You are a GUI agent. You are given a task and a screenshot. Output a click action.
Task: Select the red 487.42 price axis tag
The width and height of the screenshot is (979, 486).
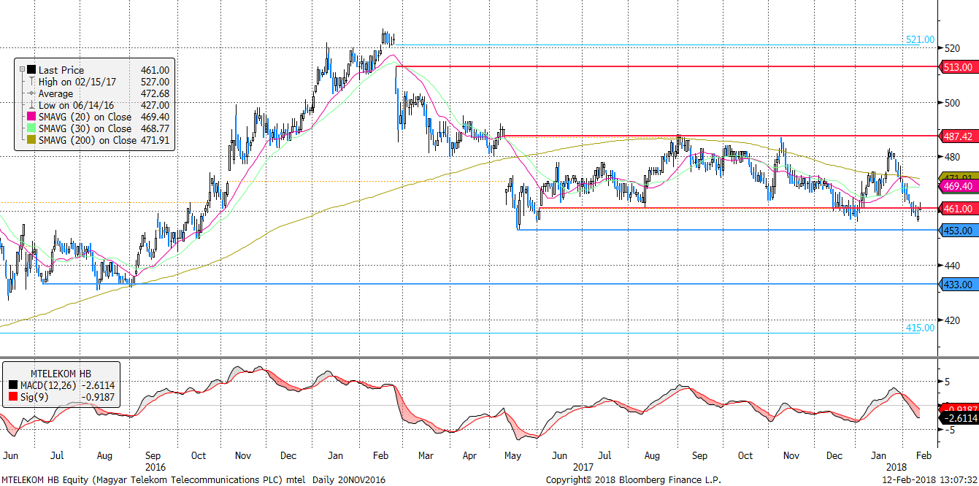[x=958, y=136]
